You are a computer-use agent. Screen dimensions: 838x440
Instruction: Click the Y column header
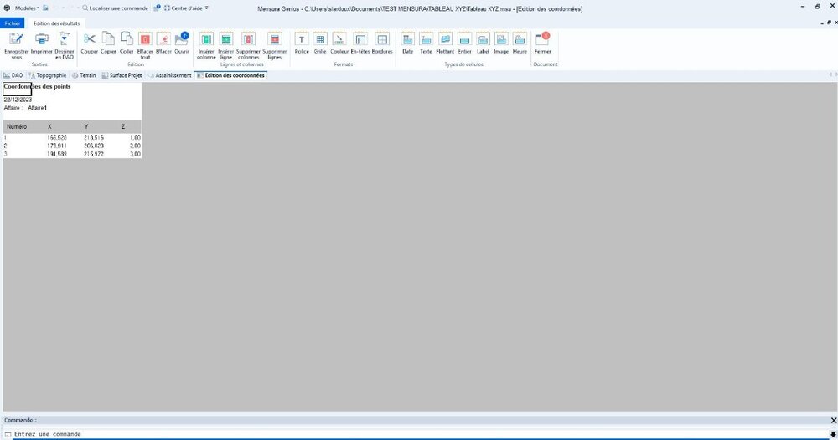click(x=86, y=127)
